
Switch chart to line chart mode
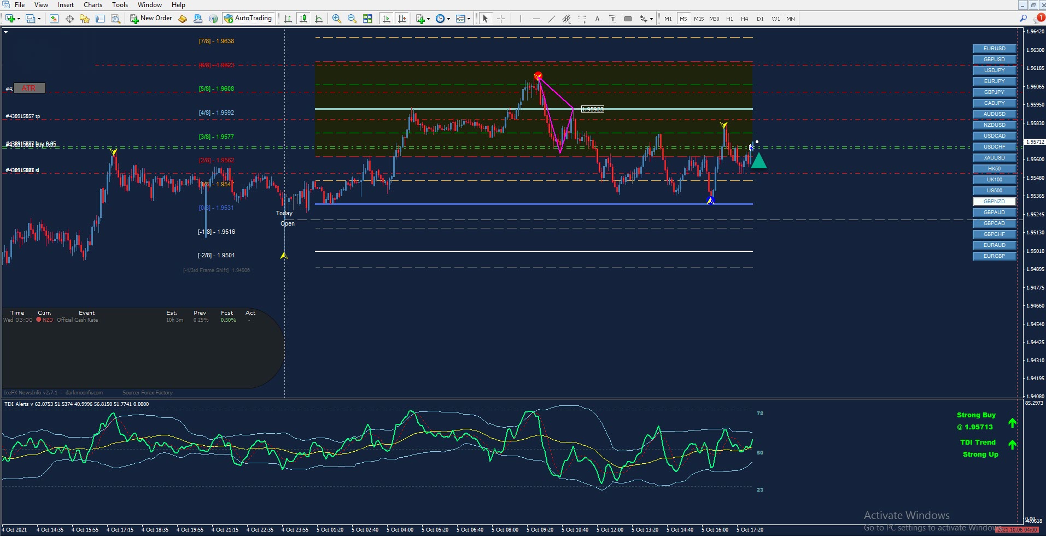(x=319, y=19)
